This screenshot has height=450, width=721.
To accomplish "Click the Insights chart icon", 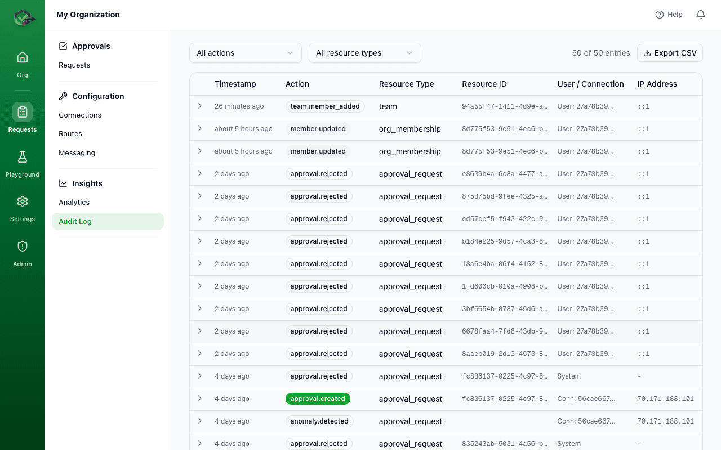I will click(x=62, y=183).
